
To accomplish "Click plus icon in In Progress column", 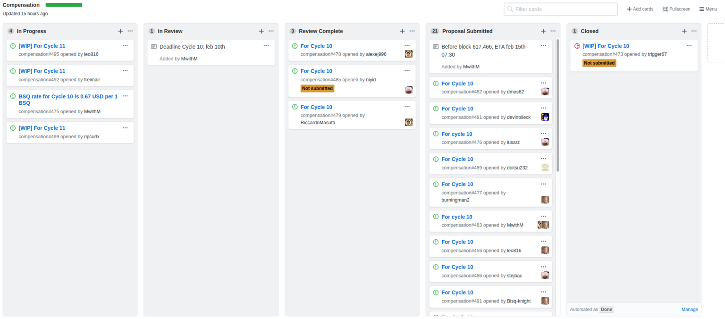I will pyautogui.click(x=120, y=31).
